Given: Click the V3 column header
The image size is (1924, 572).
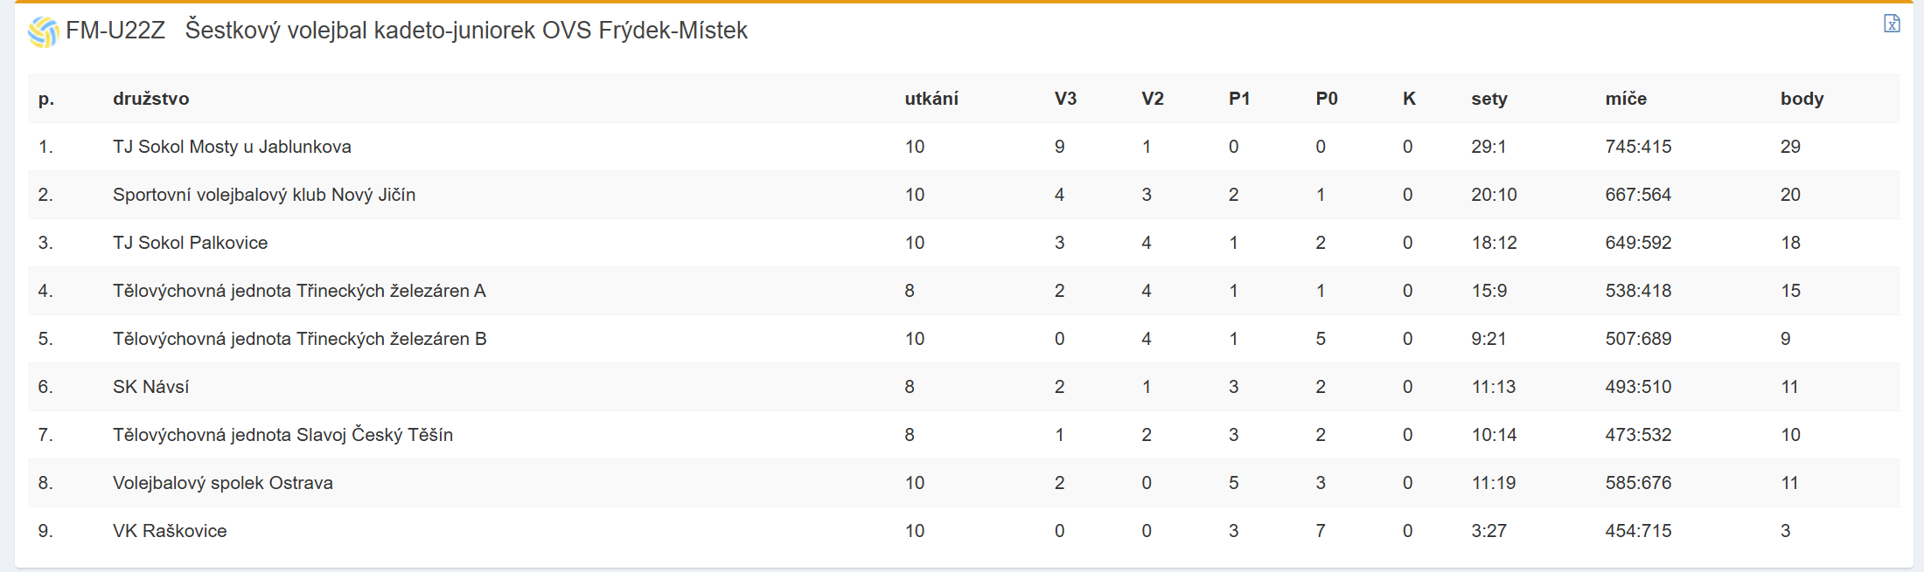Looking at the screenshot, I should pos(1065,99).
